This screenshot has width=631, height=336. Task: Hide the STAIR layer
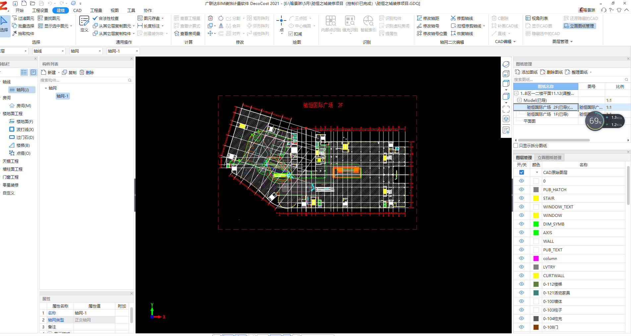click(521, 198)
